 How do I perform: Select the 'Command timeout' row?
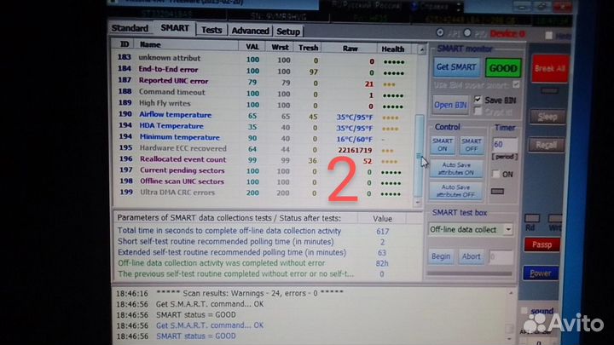point(262,93)
